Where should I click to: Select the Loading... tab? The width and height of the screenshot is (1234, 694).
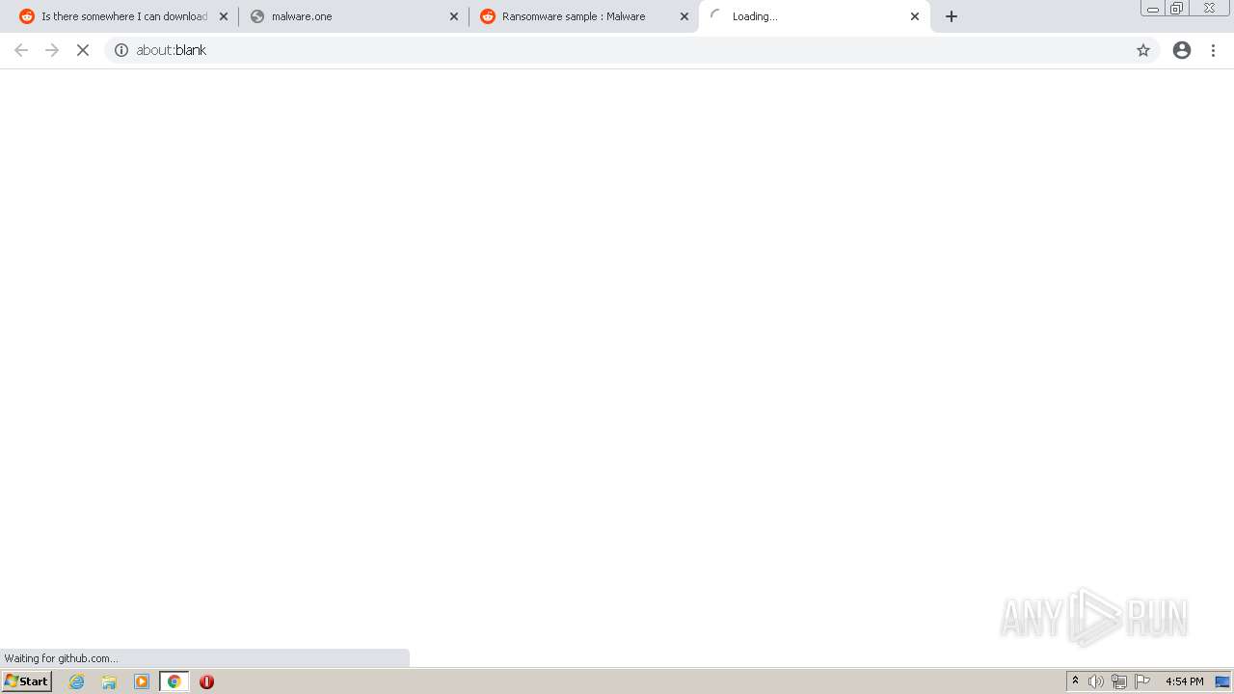pyautogui.click(x=813, y=16)
